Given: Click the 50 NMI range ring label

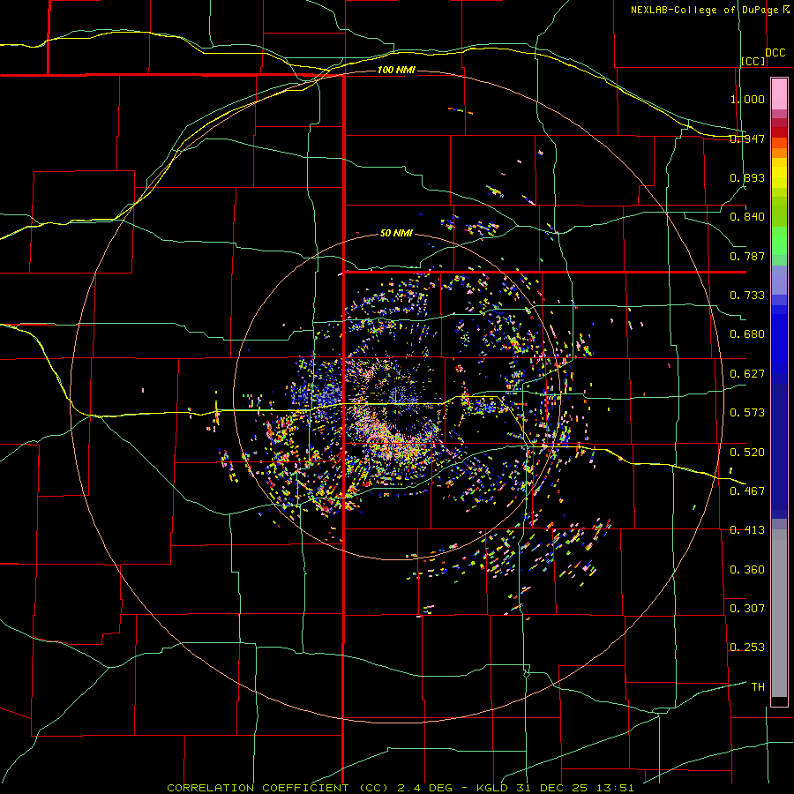Looking at the screenshot, I should point(396,233).
